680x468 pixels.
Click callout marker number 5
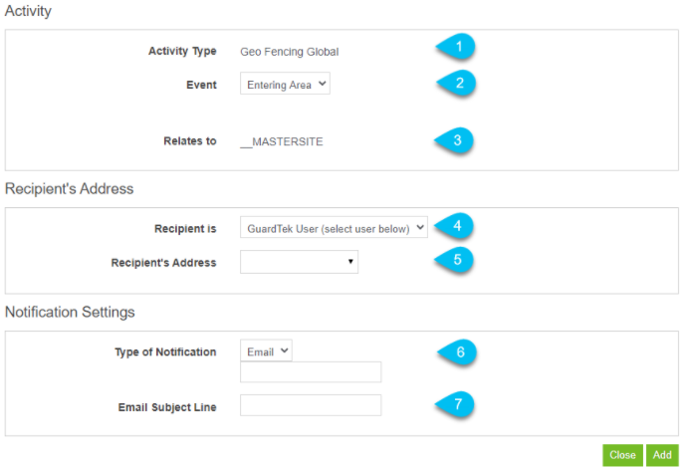(454, 260)
